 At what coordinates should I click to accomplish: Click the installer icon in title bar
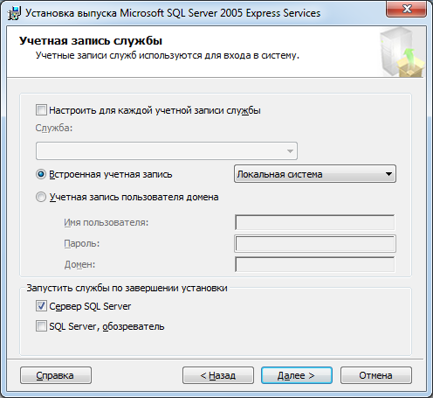pos(14,13)
